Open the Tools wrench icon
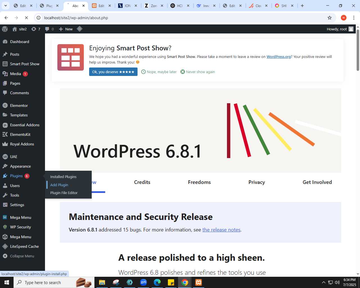 tap(5, 195)
